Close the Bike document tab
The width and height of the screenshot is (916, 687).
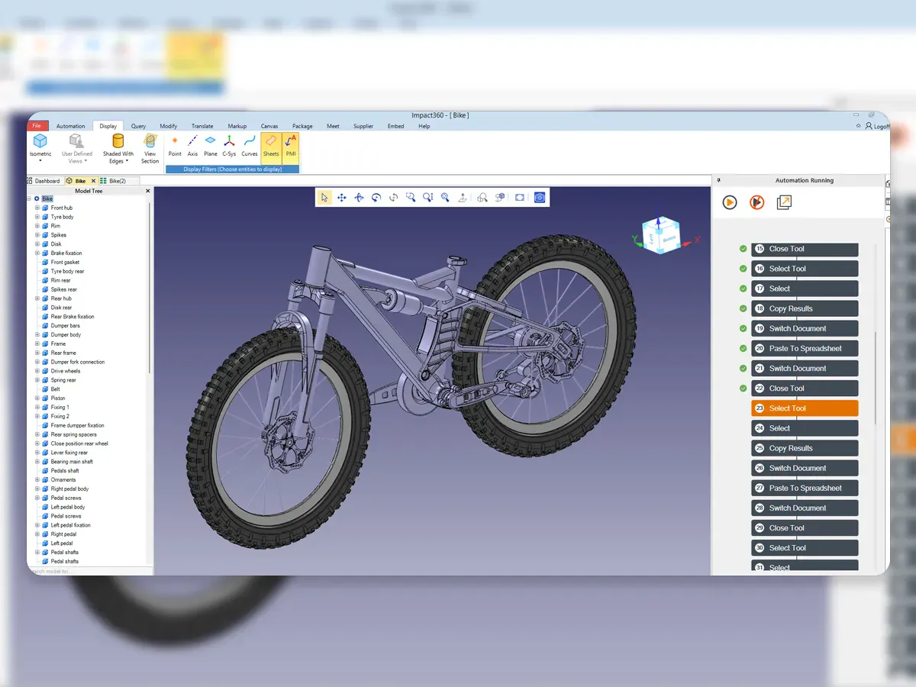point(93,181)
